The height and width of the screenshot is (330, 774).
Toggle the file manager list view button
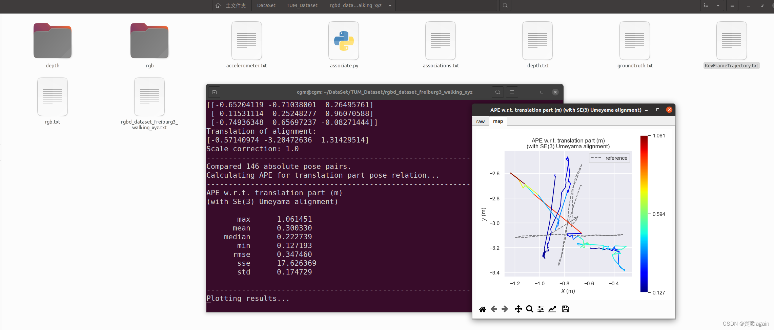706,5
